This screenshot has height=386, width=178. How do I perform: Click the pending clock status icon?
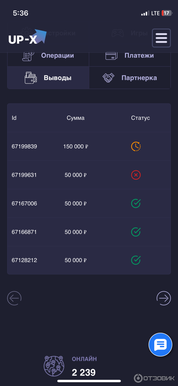point(136,146)
